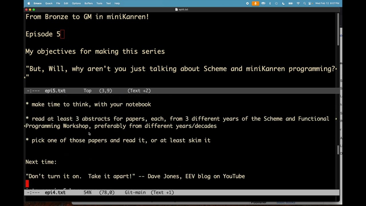Open the Bluetooth status menu

(270, 3)
